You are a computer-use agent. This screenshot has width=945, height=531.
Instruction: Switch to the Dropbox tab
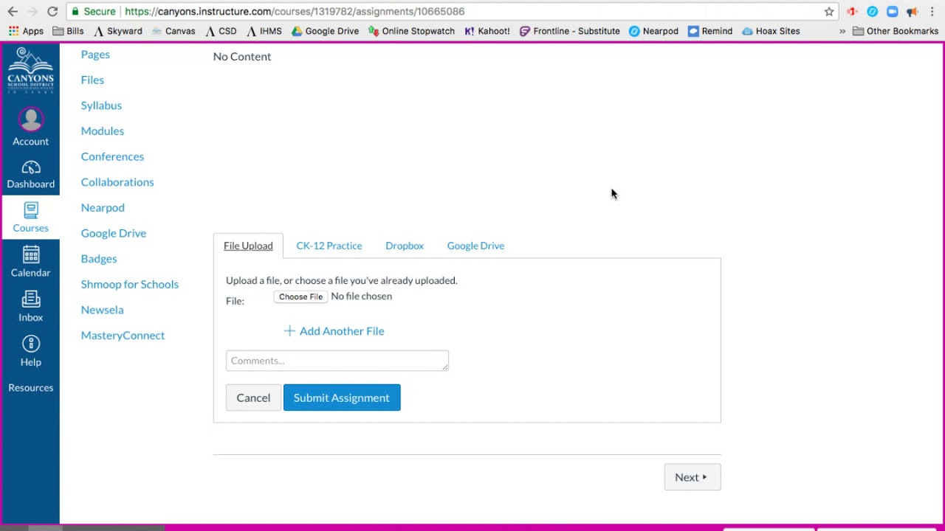coord(405,246)
